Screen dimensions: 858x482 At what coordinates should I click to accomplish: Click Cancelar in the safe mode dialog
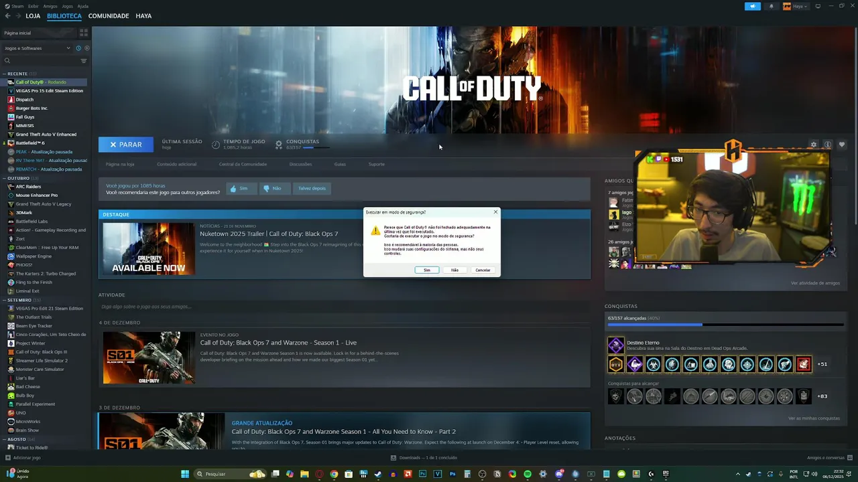point(483,270)
